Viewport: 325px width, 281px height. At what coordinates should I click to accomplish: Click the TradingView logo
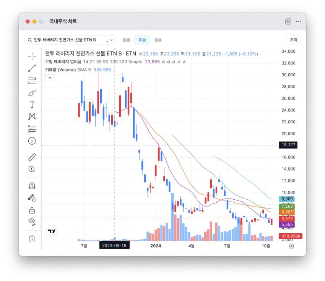52,231
